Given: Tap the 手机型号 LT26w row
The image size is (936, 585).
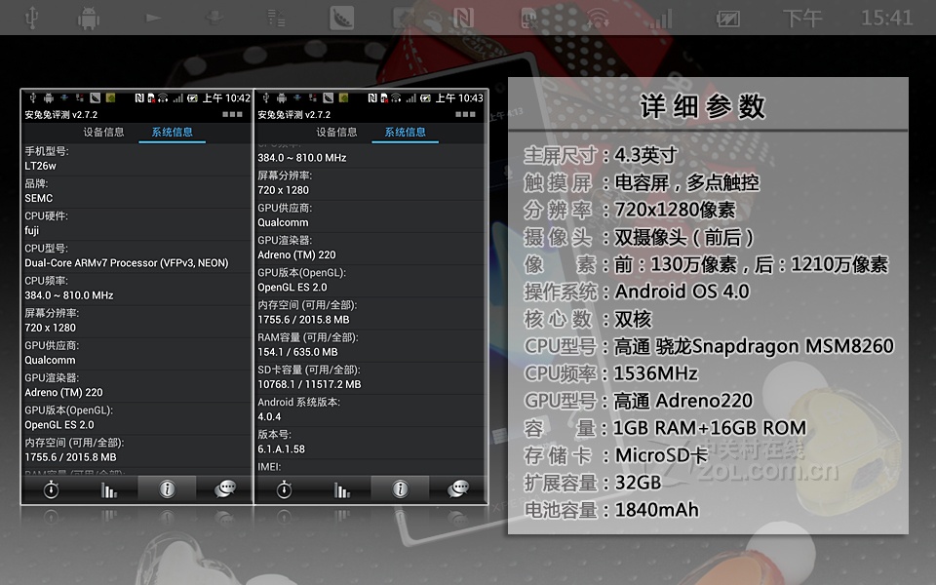Looking at the screenshot, I should tap(136, 159).
